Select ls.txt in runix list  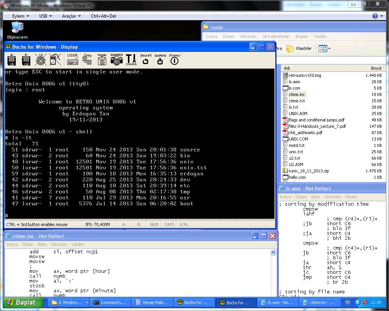click(x=291, y=107)
